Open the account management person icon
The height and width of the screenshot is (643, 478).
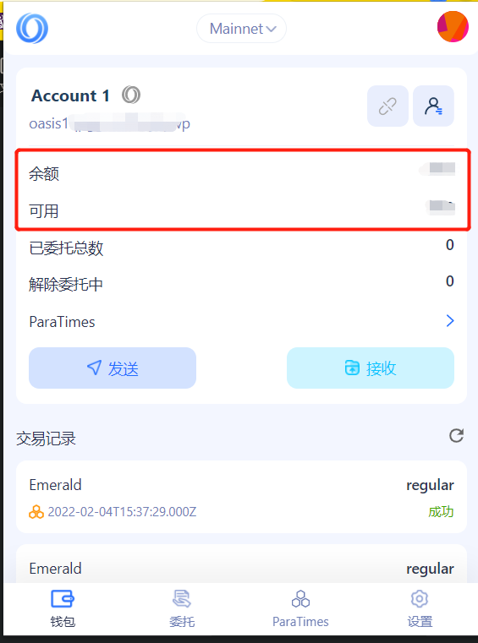tap(433, 106)
